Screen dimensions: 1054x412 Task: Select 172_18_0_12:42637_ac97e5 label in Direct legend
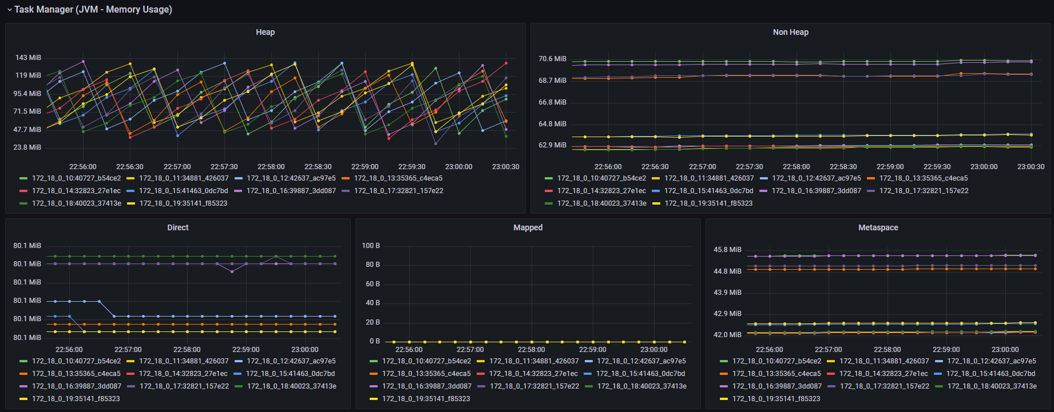click(291, 361)
